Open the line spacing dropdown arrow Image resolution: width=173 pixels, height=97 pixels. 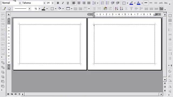pyautogui.click(x=98, y=3)
